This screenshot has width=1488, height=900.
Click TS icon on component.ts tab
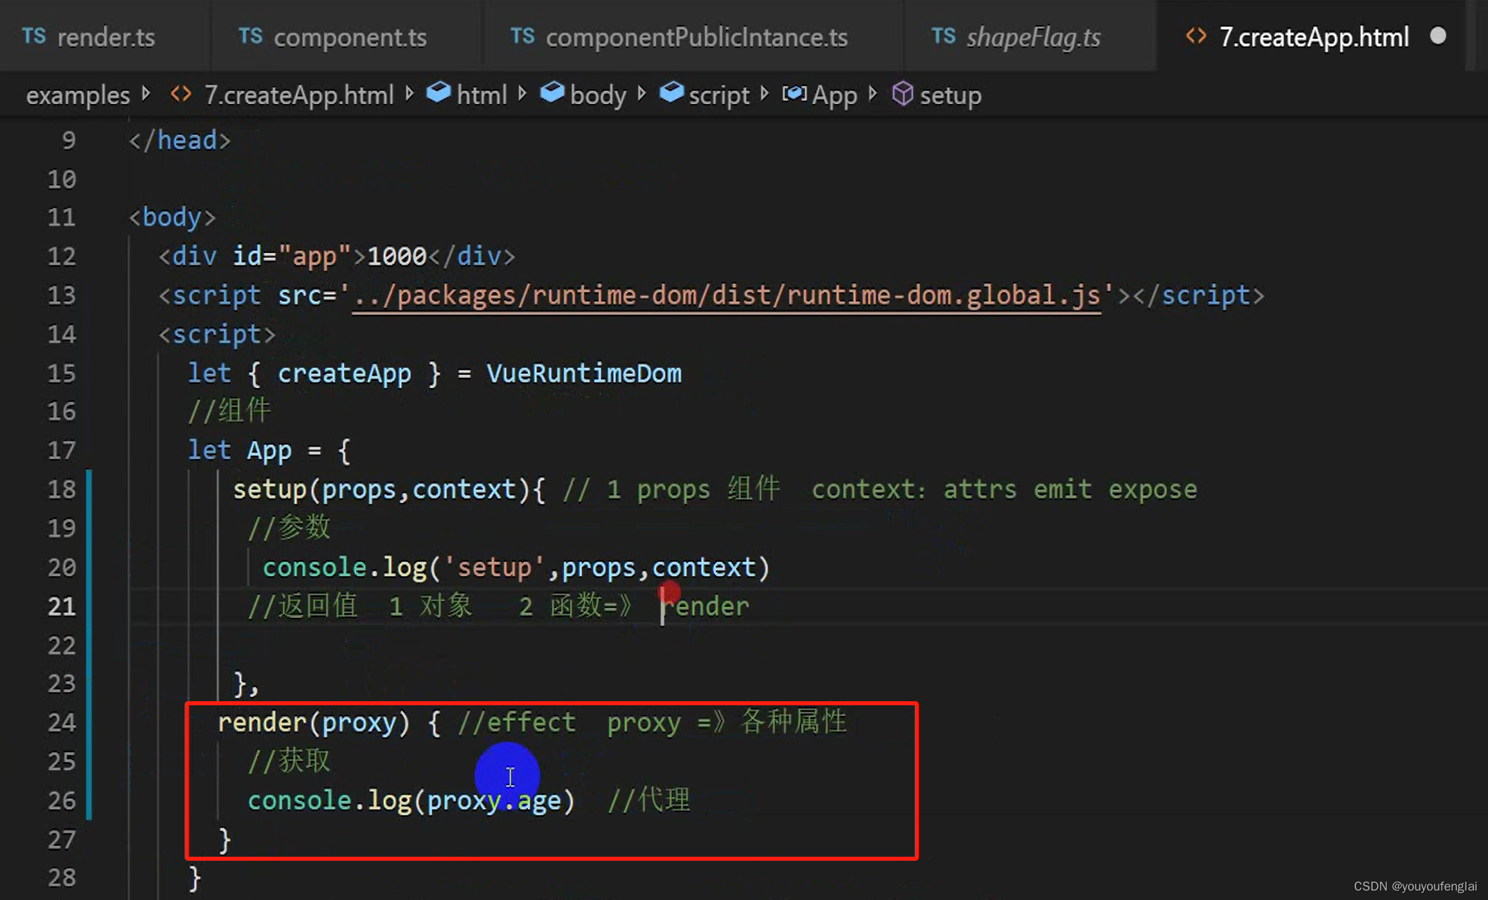tap(250, 36)
